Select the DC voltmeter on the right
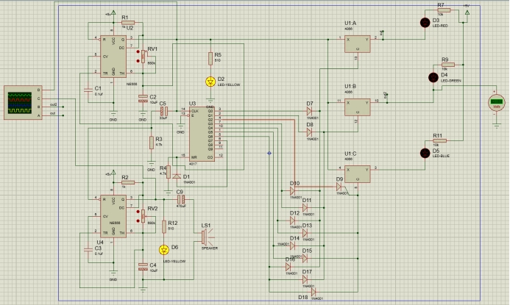This screenshot has height=305, width=510. [x=497, y=102]
